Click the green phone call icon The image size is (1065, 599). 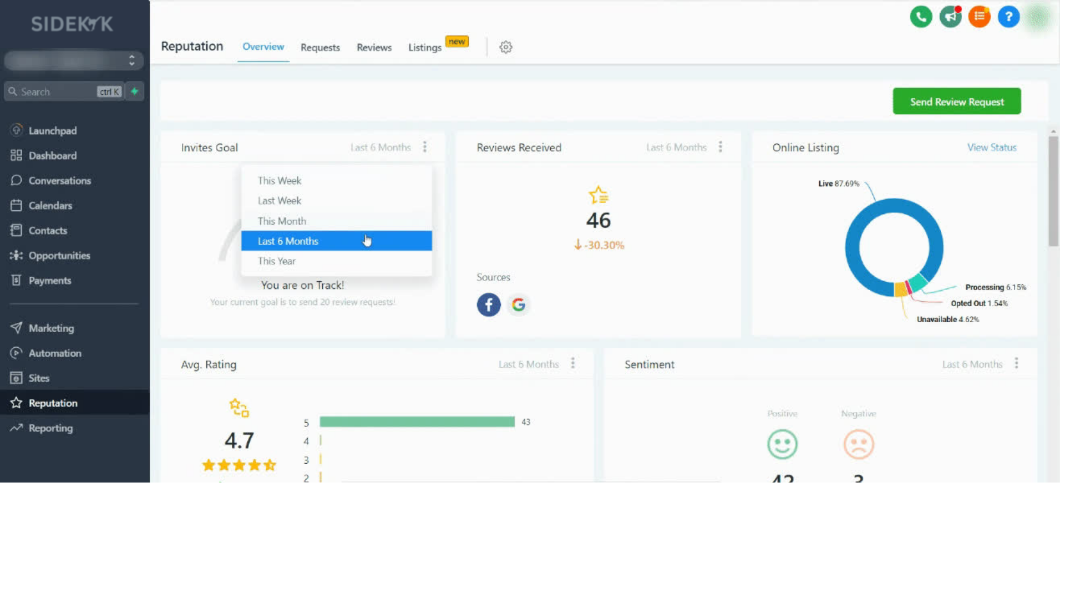point(921,17)
